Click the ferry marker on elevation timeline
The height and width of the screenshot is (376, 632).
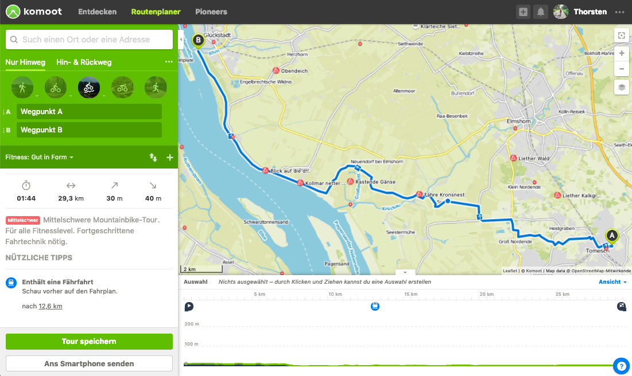click(x=375, y=306)
